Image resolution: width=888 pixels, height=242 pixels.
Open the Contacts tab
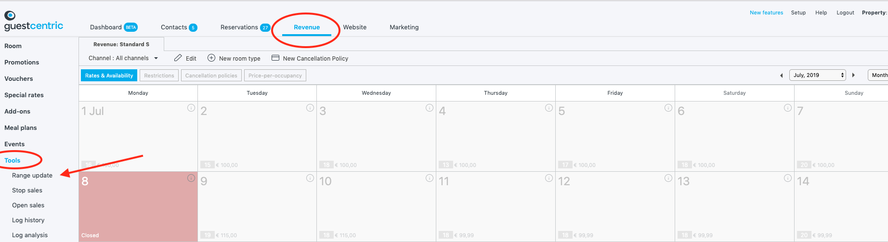click(x=174, y=27)
